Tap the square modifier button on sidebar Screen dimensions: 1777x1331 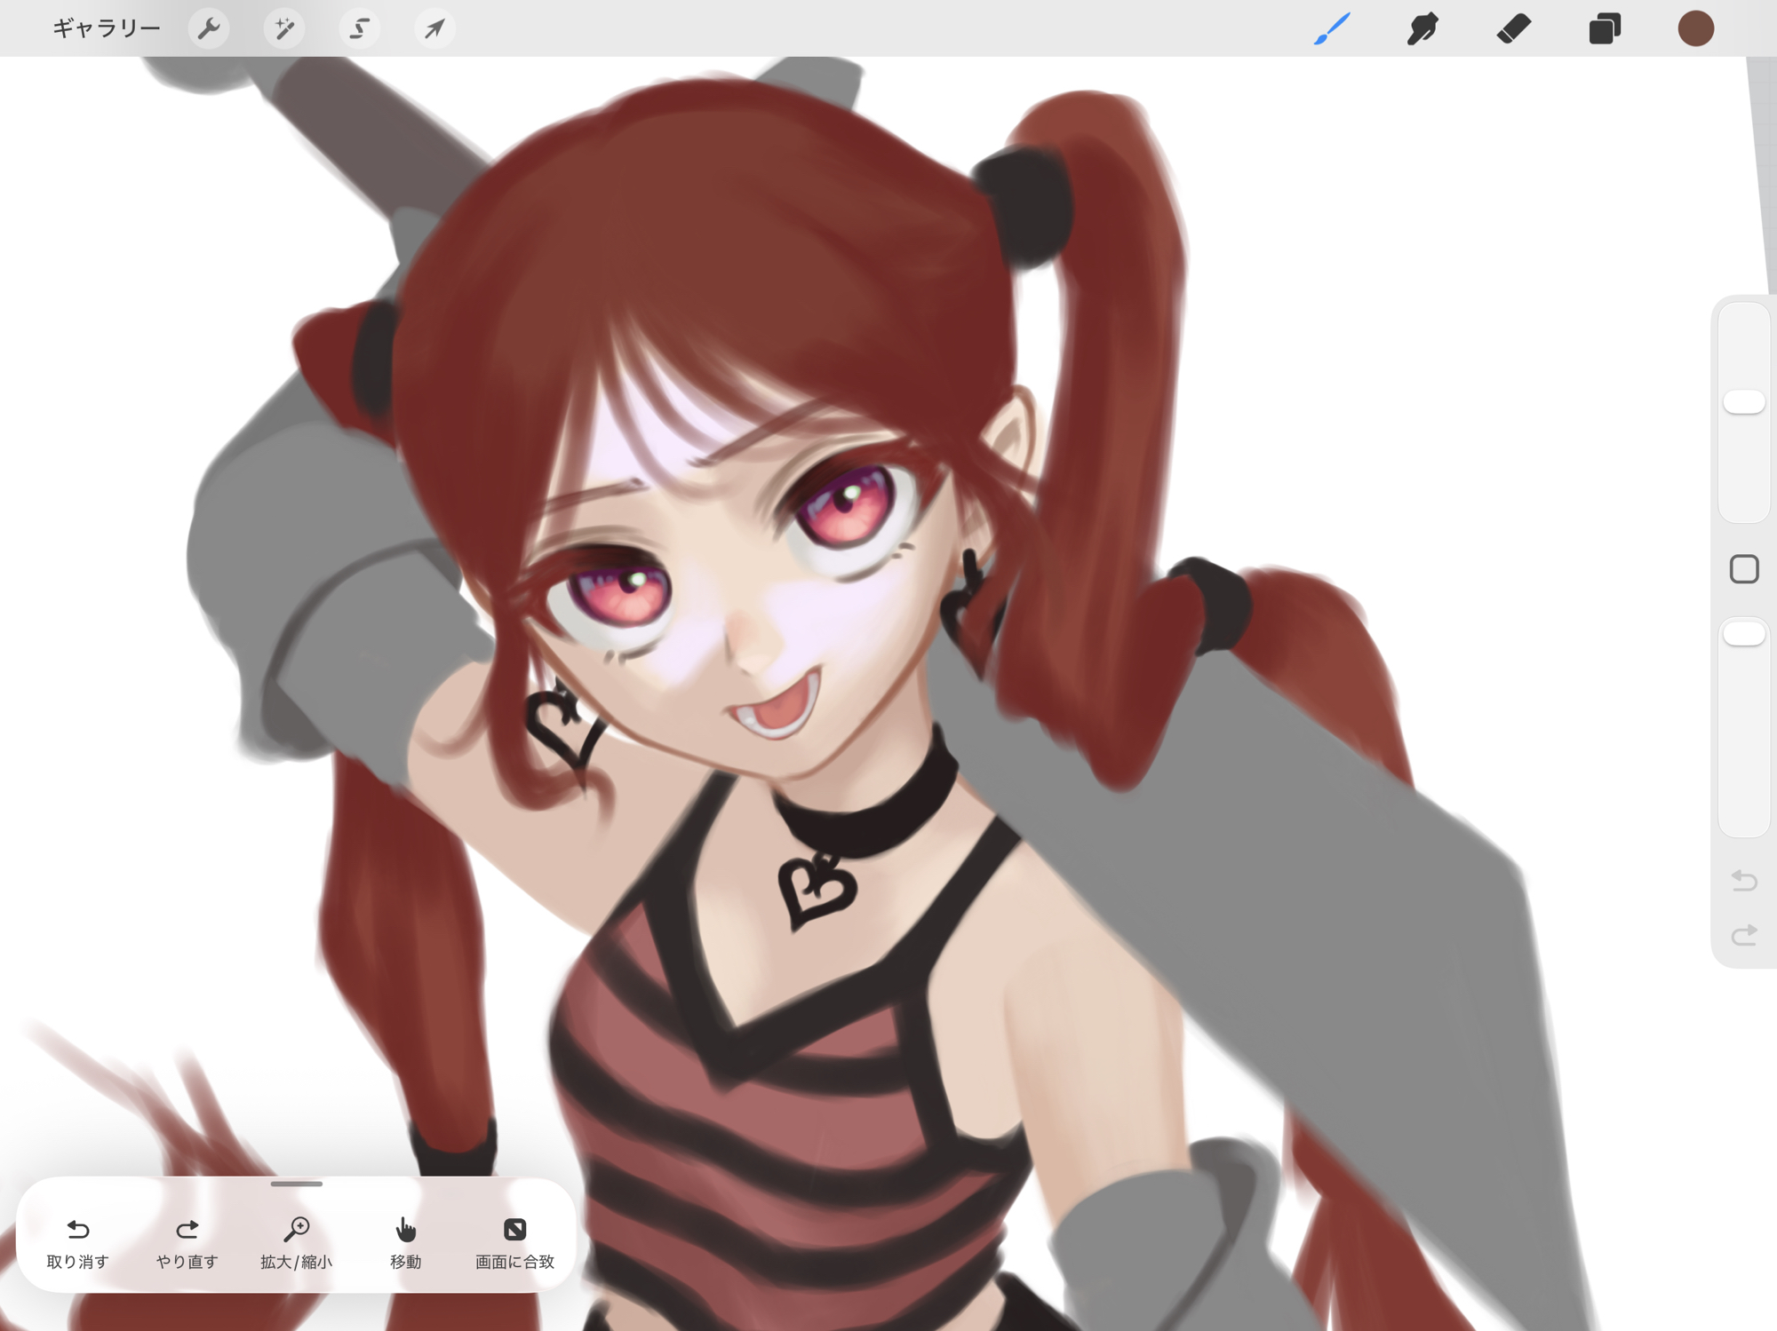(1743, 569)
